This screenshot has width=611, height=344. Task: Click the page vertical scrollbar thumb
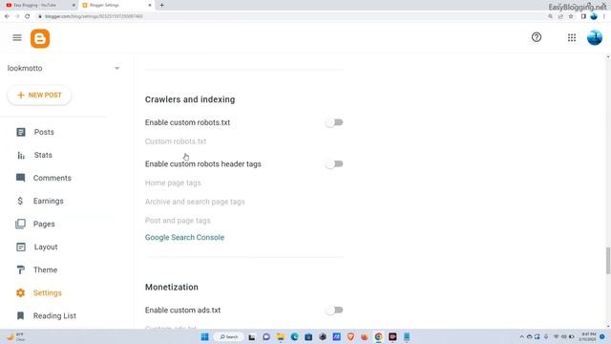[608, 261]
